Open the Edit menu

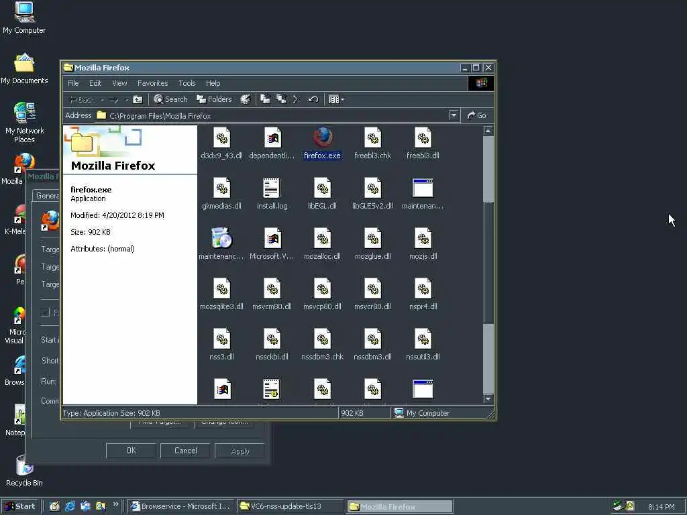(x=95, y=83)
